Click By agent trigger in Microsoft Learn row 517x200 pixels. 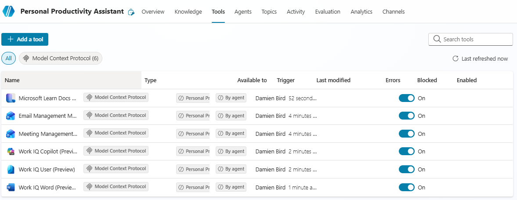(231, 98)
